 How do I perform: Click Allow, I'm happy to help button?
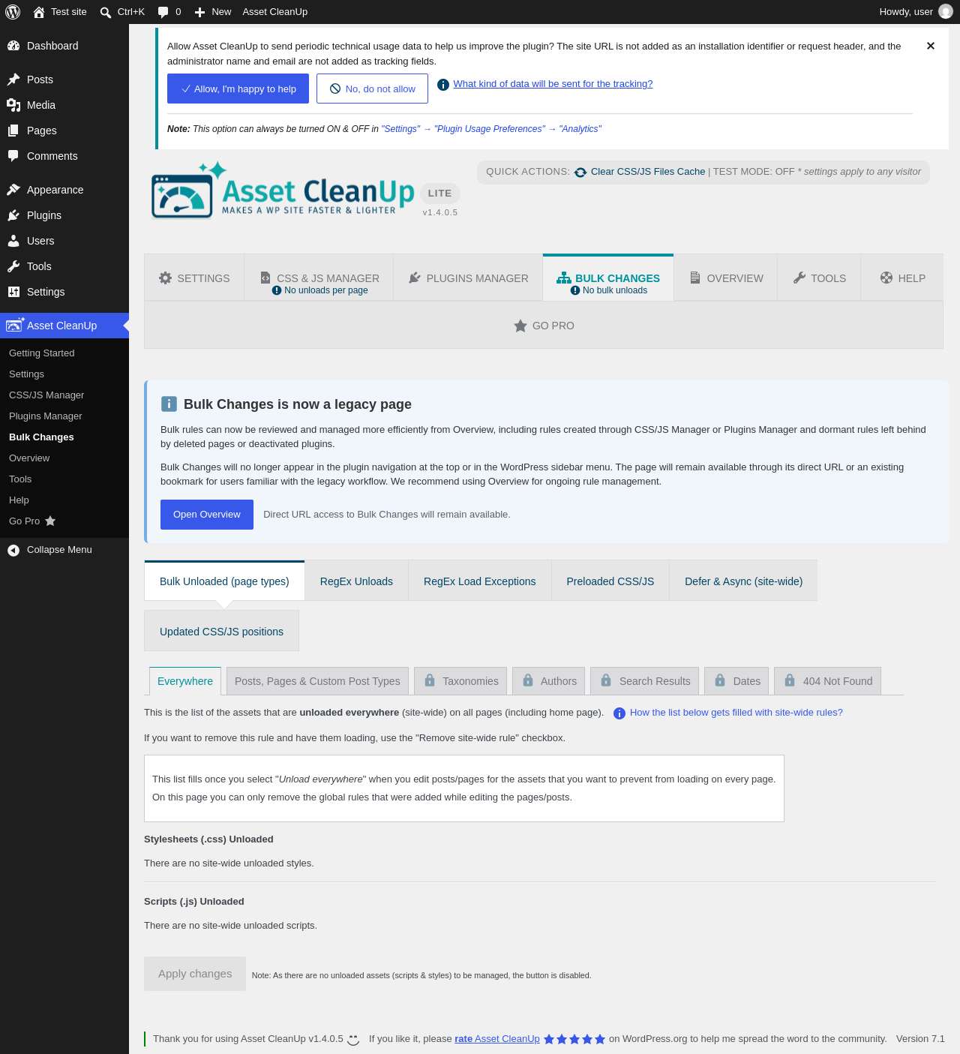click(x=238, y=89)
